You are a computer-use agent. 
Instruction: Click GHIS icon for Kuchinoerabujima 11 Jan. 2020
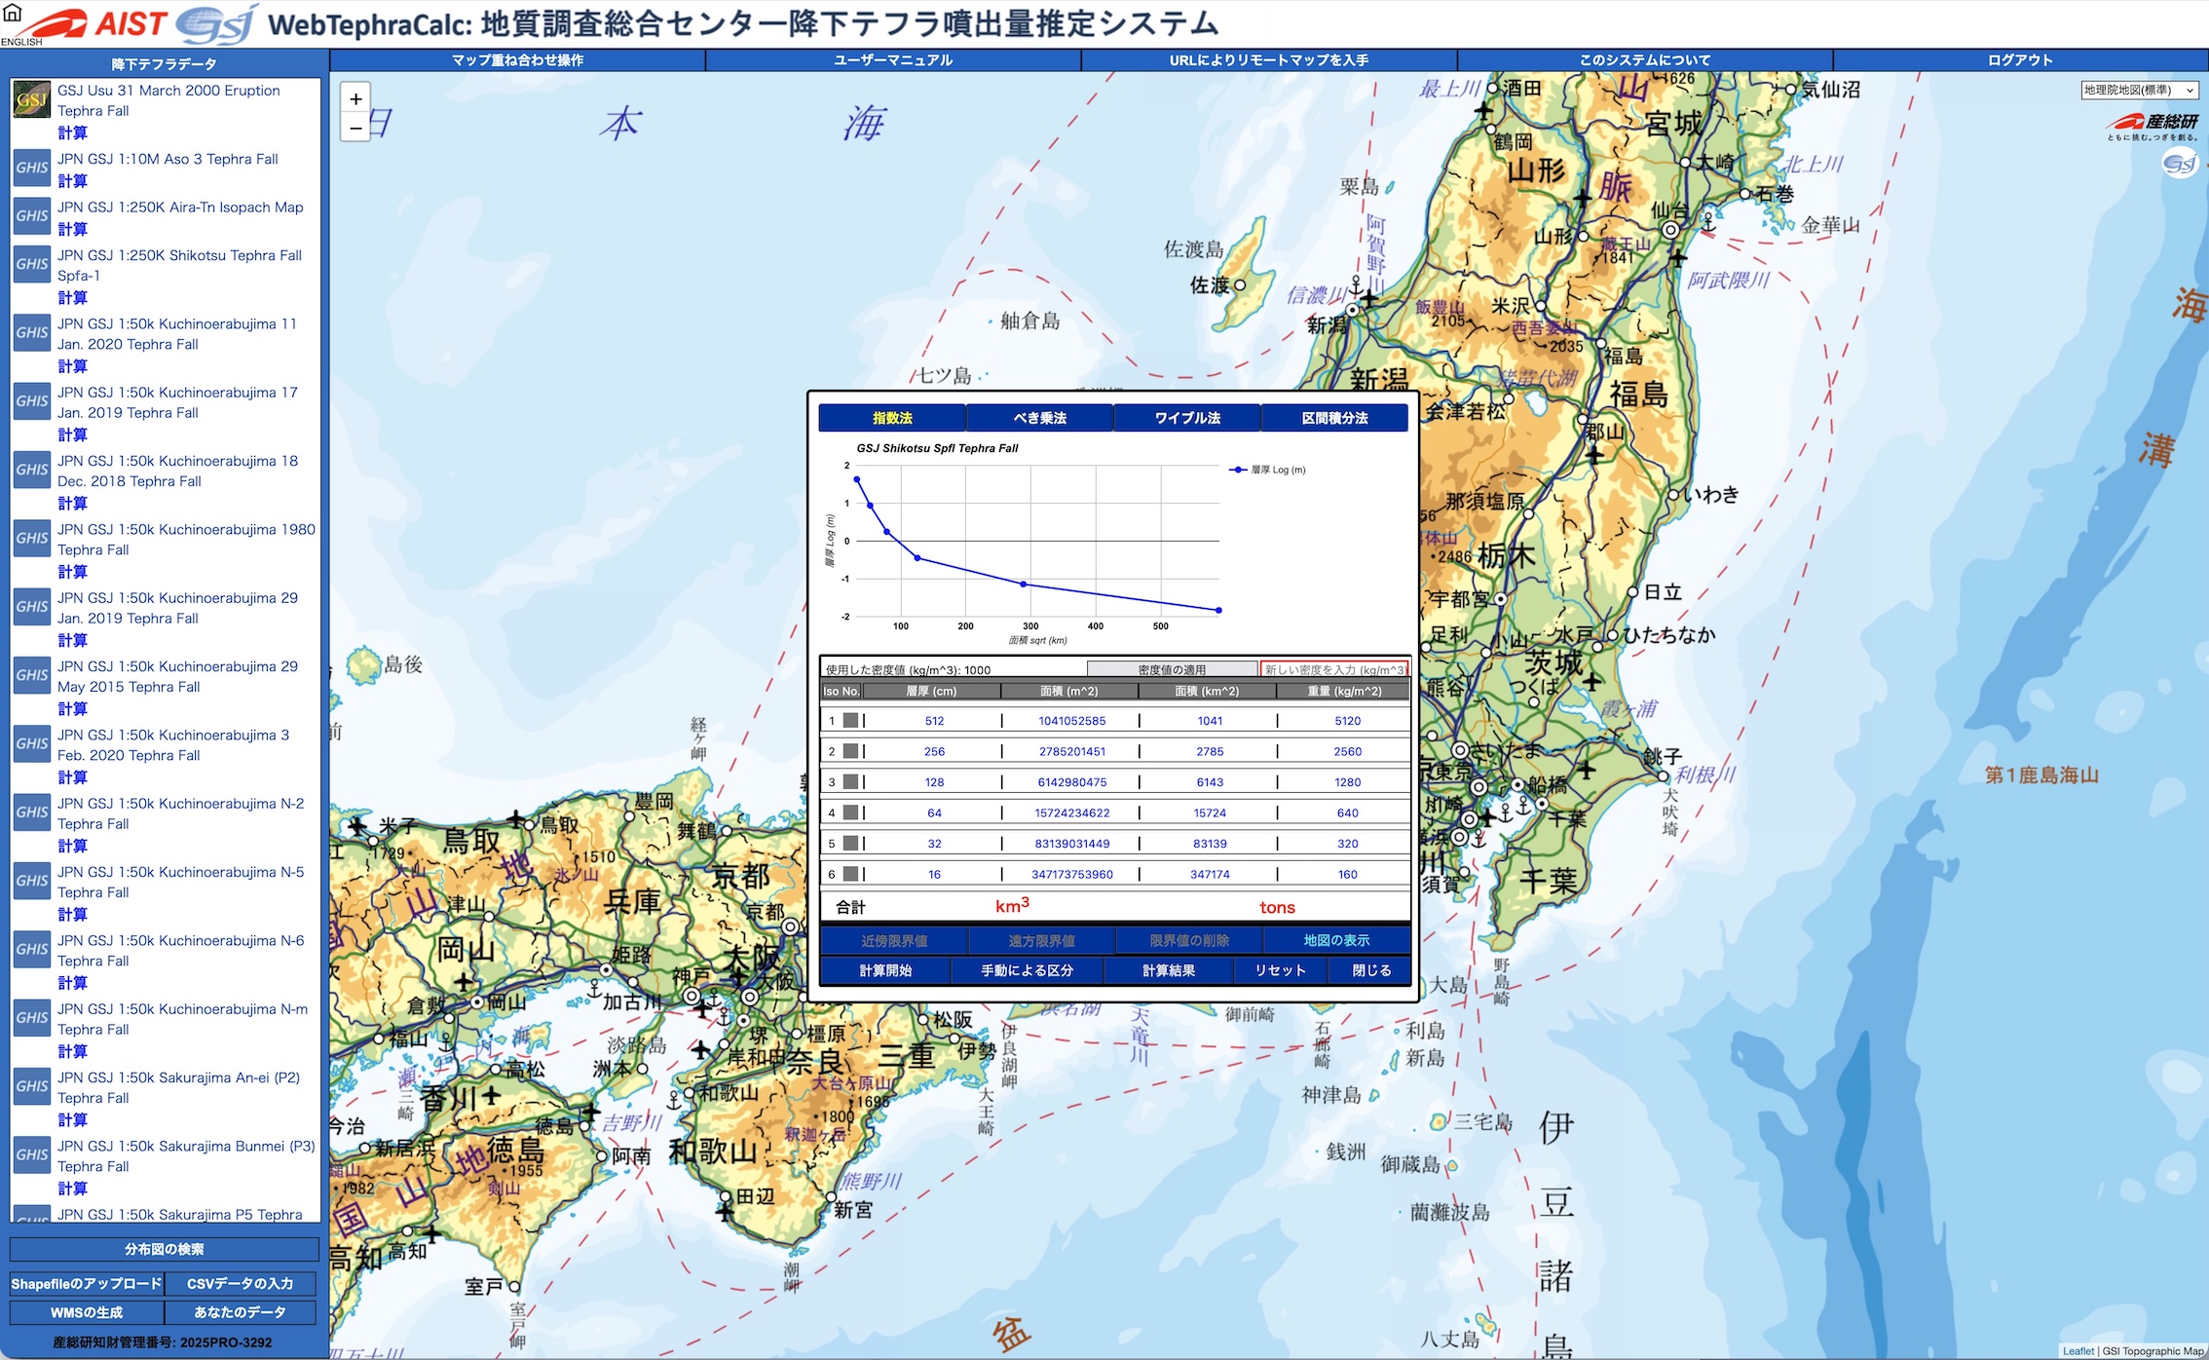click(x=32, y=332)
